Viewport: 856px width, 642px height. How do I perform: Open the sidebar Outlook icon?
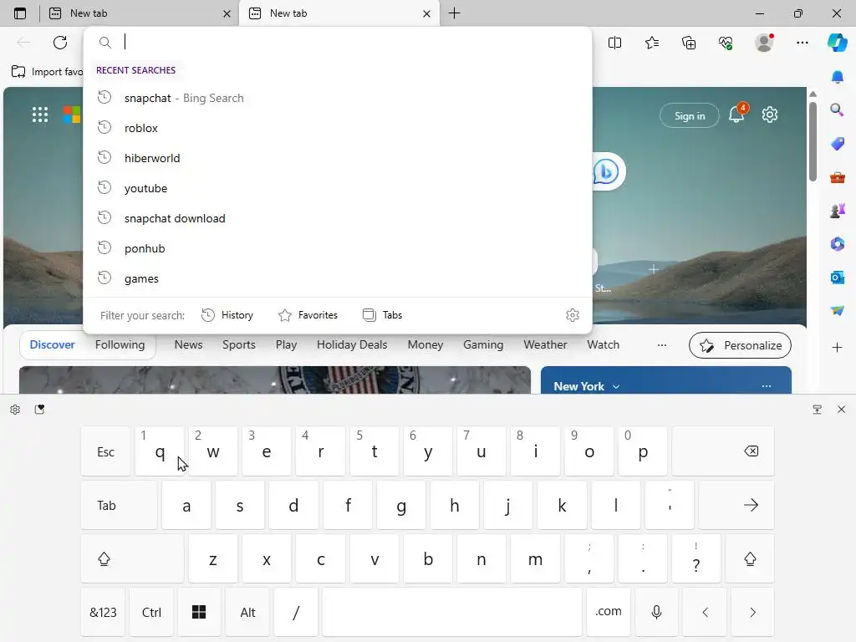click(x=838, y=278)
